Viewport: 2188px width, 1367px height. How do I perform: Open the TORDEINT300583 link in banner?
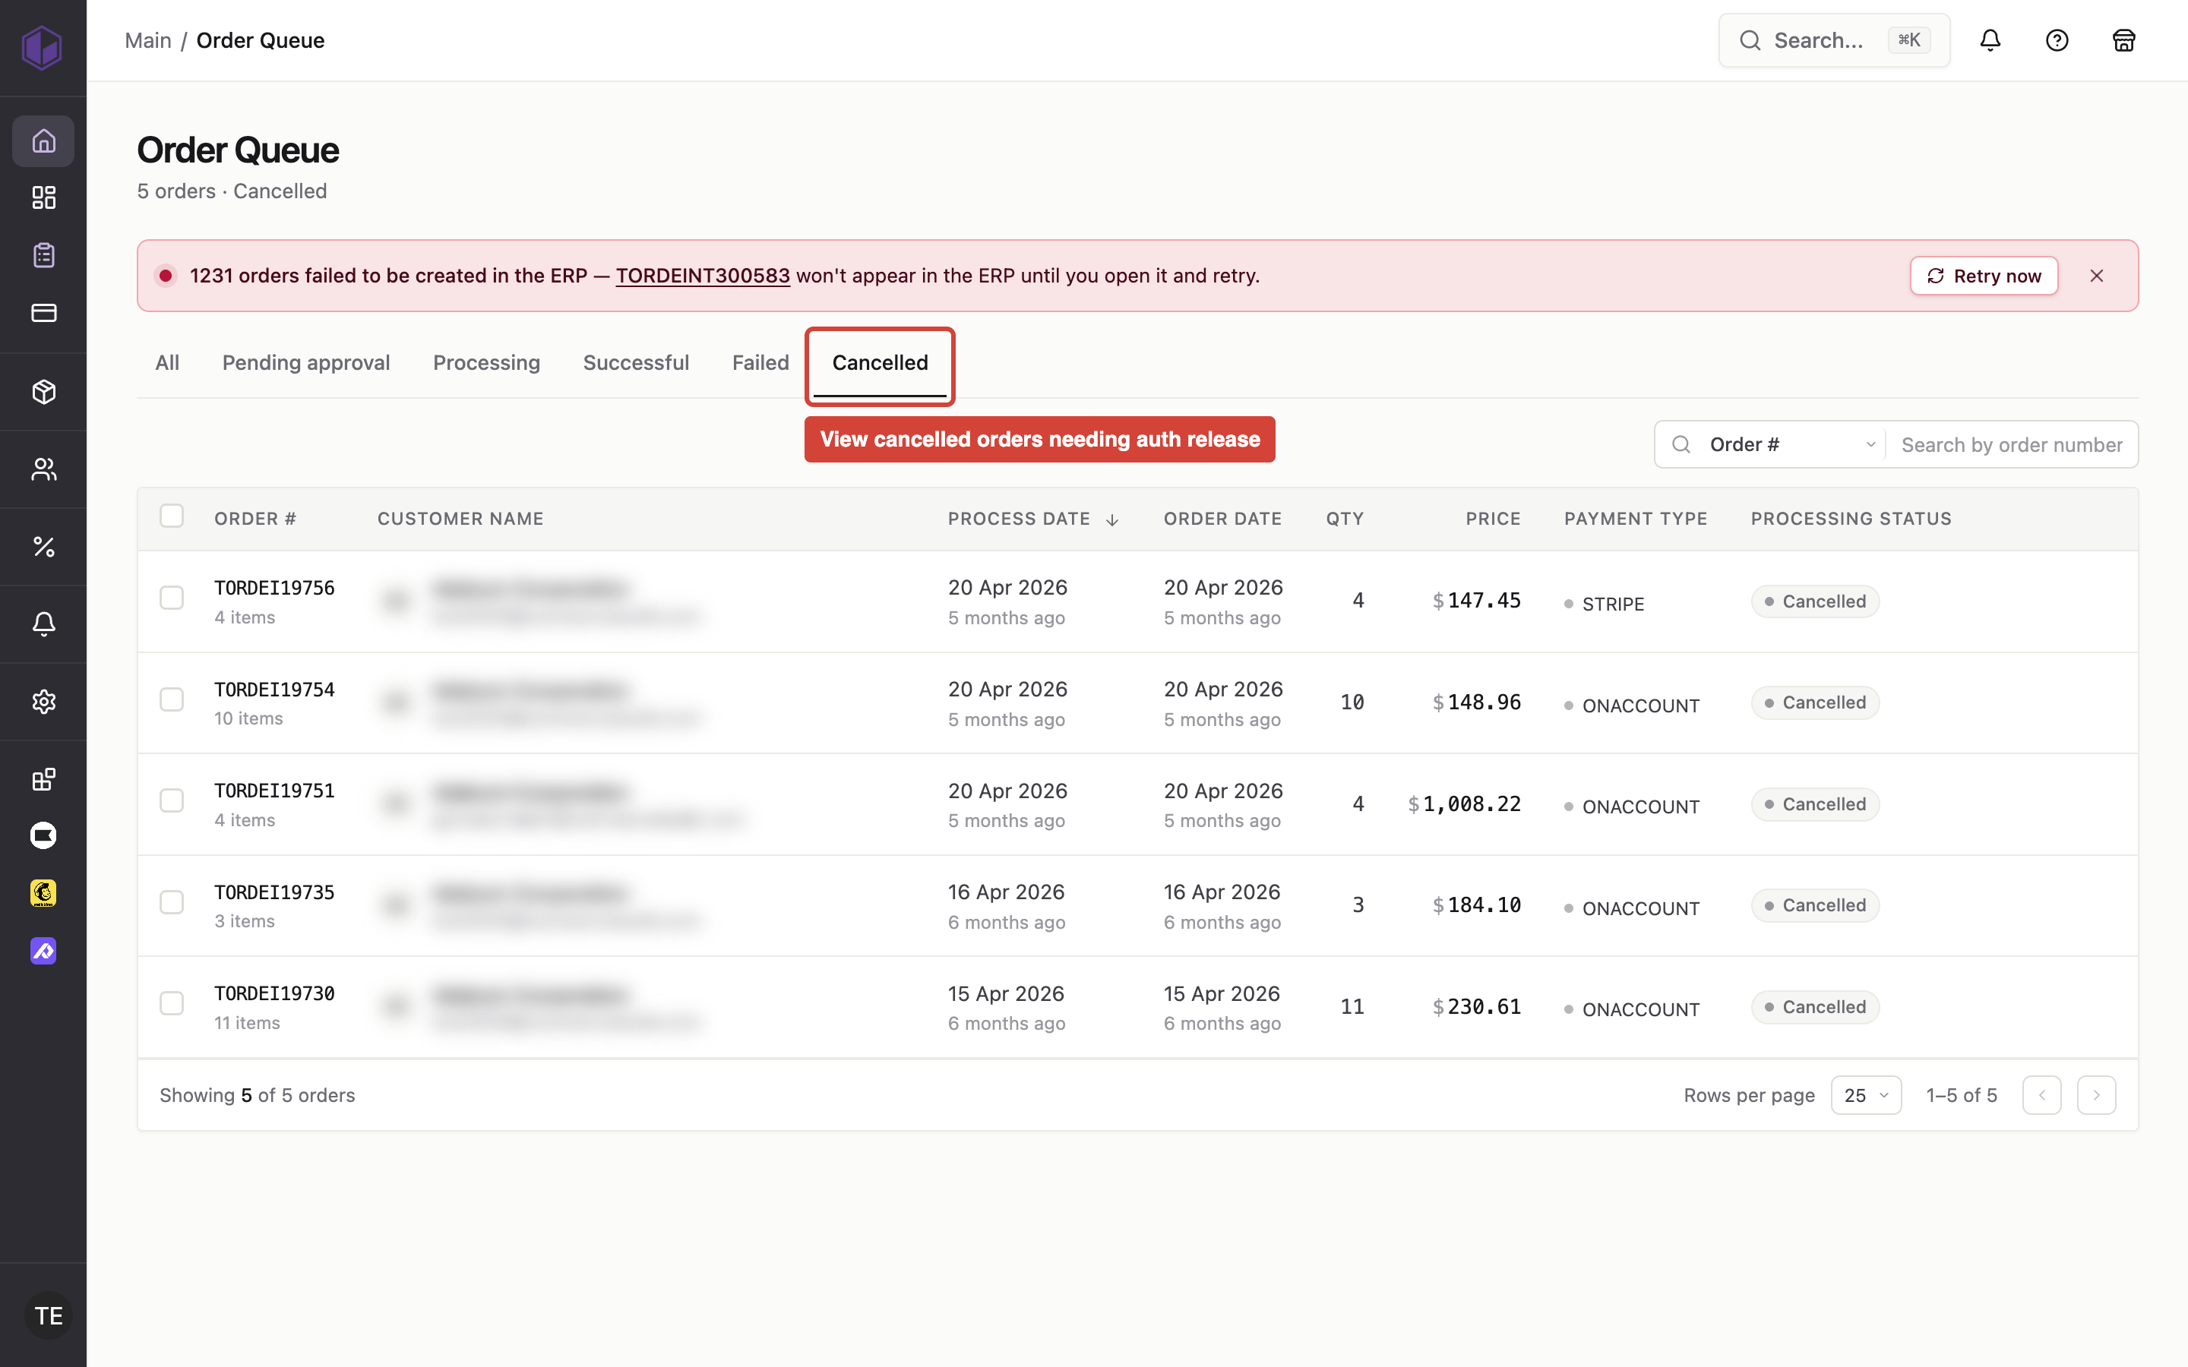click(x=703, y=276)
